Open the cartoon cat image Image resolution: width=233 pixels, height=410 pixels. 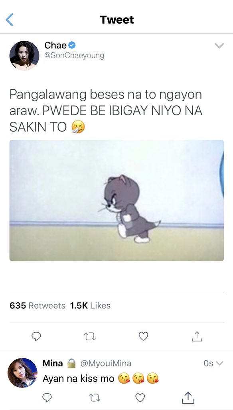tap(116, 200)
